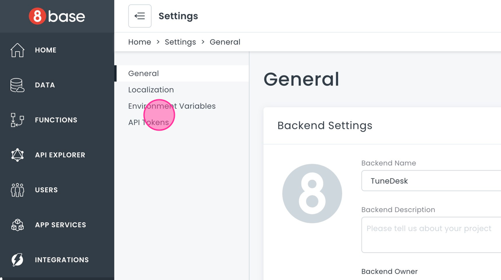Open the General settings tab

click(143, 73)
